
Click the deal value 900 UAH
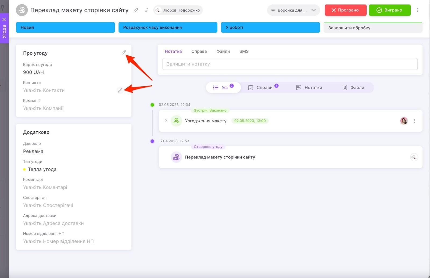[x=33, y=72]
